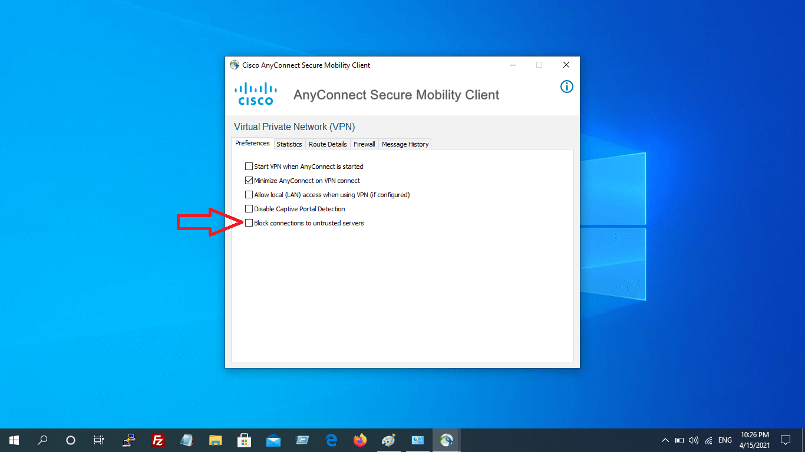The width and height of the screenshot is (805, 452).
Task: Click the AnyConnect info icon
Action: point(566,87)
